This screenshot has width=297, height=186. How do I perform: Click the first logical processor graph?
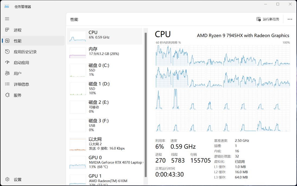pyautogui.click(x=164, y=56)
